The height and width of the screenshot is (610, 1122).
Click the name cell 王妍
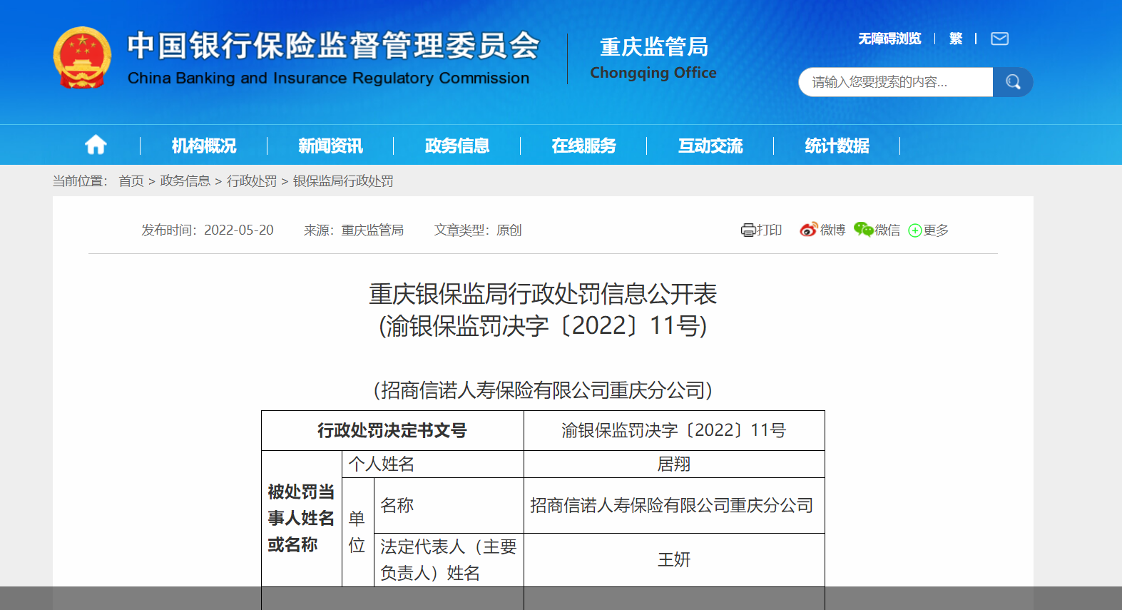[x=674, y=560]
